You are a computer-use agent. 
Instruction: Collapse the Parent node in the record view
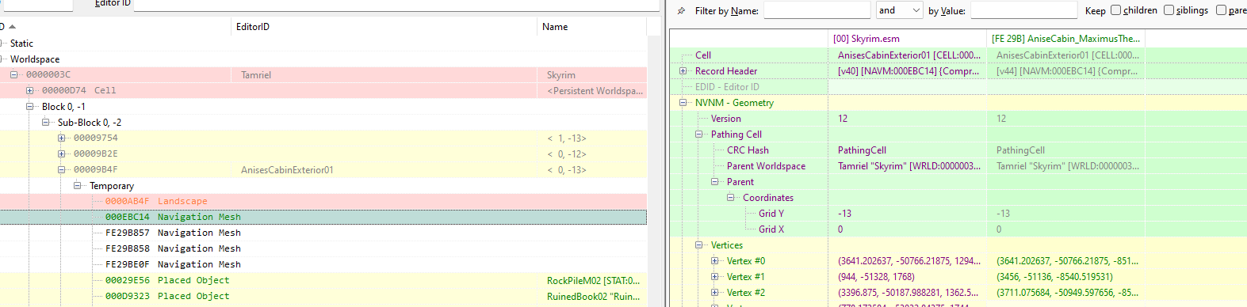(715, 182)
